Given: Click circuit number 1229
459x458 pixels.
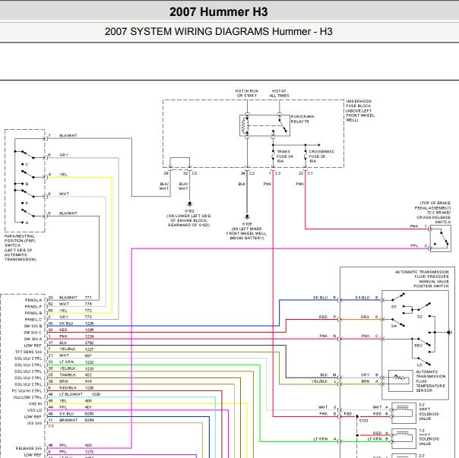Looking at the screenshot, I should 96,394.
